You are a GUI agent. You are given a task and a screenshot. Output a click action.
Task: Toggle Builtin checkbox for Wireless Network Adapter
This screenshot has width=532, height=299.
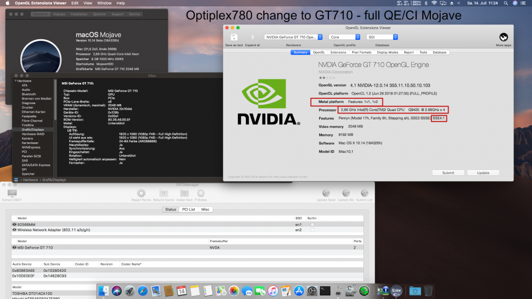tap(312, 230)
